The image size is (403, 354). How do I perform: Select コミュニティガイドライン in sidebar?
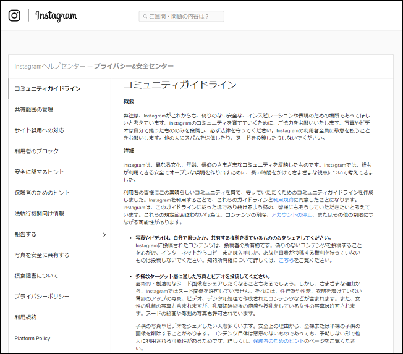[48, 89]
